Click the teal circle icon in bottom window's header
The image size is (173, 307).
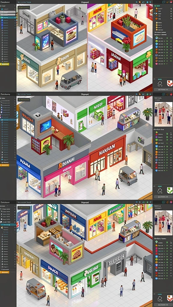pyautogui.click(x=164, y=202)
